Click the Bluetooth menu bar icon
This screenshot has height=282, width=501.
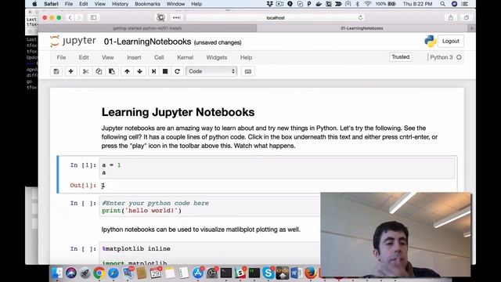coord(358,4)
